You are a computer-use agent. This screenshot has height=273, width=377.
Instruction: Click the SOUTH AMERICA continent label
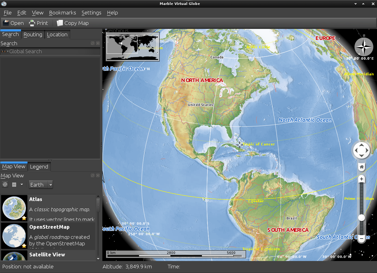coord(288,230)
